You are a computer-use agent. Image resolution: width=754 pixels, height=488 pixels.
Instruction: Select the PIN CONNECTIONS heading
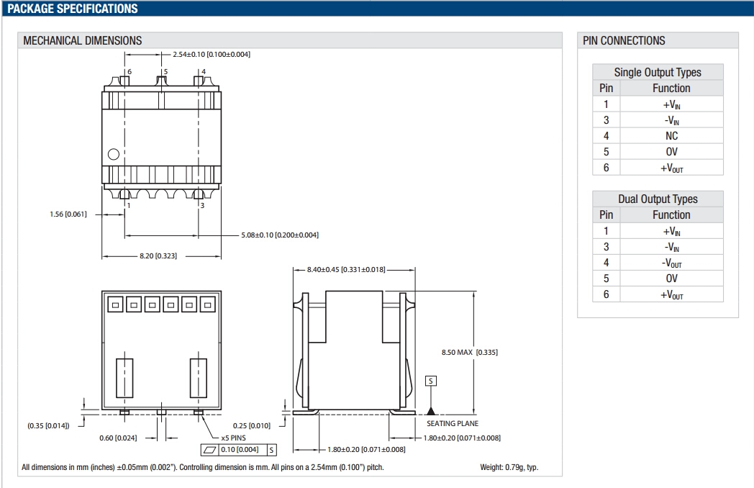[624, 40]
